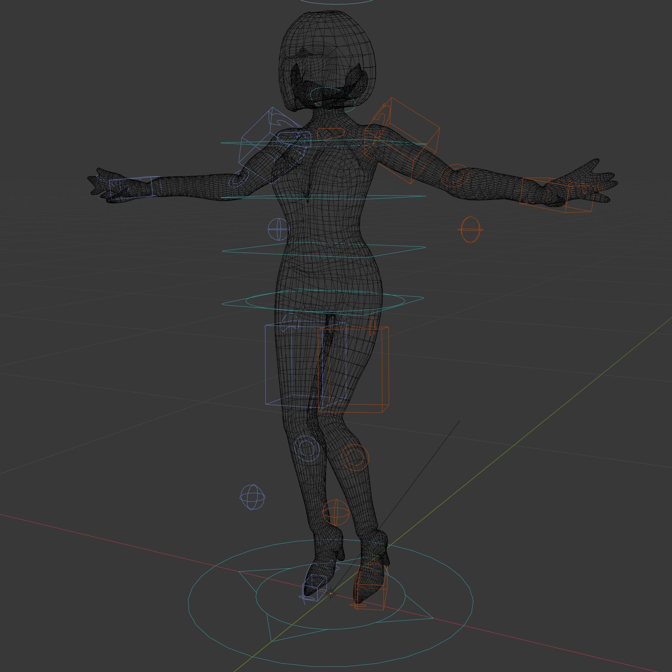Select the cyan hip ring control

(325, 300)
